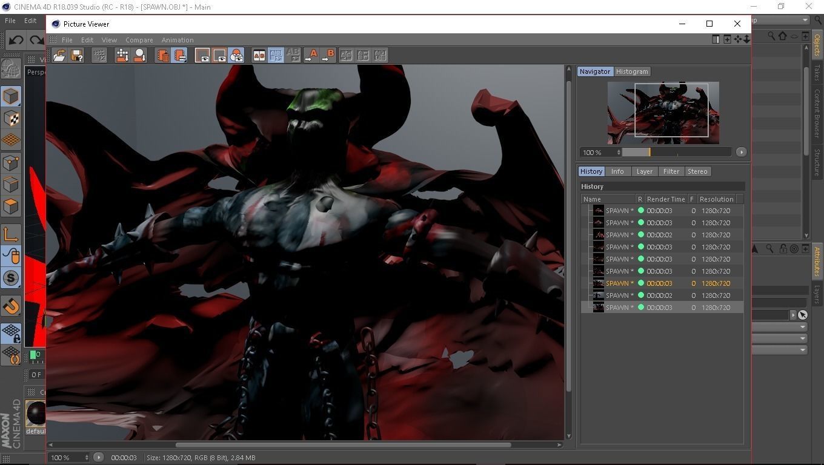
Task: Open Picture Viewer View menu
Action: click(109, 40)
